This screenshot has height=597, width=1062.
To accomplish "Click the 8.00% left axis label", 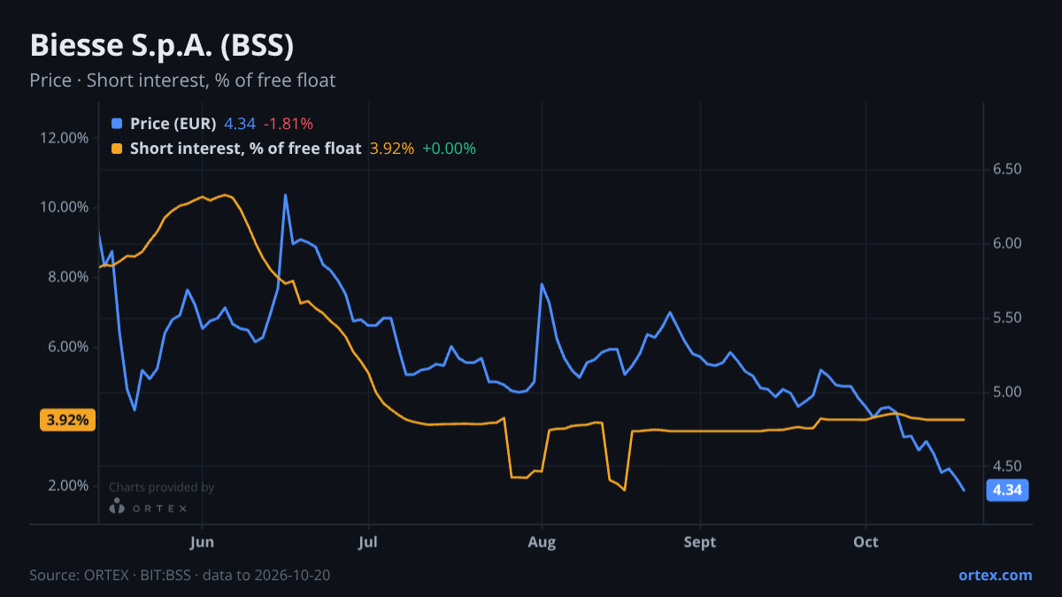I will click(67, 277).
